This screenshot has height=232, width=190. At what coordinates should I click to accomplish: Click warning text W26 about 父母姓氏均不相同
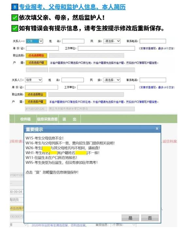(x=62, y=148)
